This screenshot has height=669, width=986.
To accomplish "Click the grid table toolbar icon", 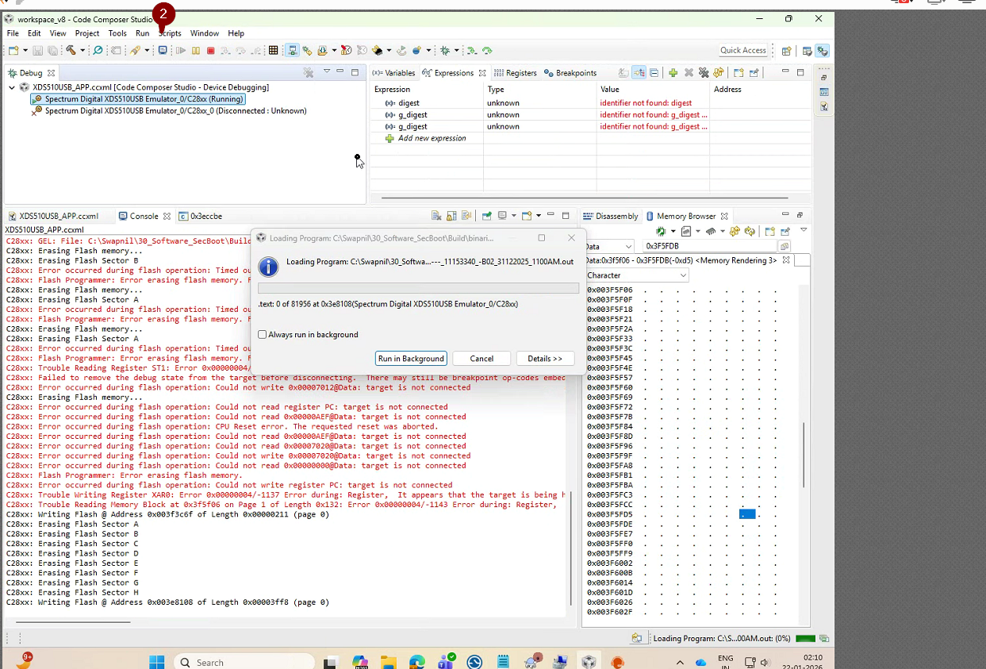I will [274, 51].
